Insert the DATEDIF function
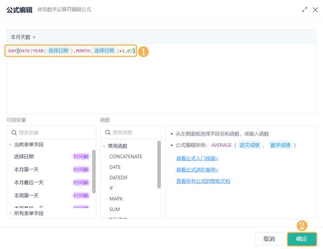The width and height of the screenshot is (323, 249). tap(118, 177)
